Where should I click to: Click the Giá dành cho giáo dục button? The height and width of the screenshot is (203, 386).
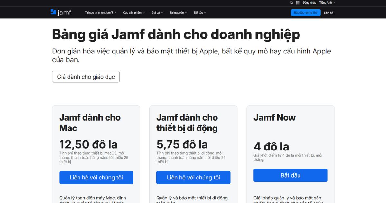(86, 77)
